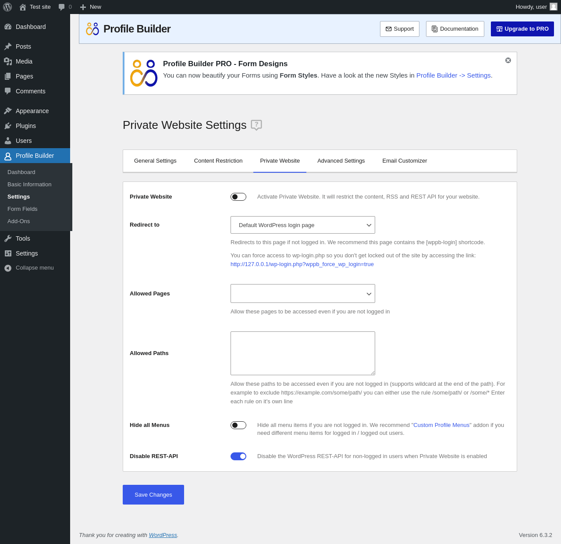
Task: Click the WordPress logo in admin bar
Action: [x=7, y=7]
